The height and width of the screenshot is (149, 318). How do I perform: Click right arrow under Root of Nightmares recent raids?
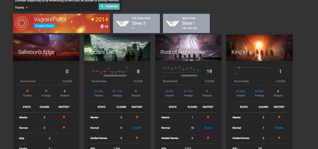pos(198,76)
